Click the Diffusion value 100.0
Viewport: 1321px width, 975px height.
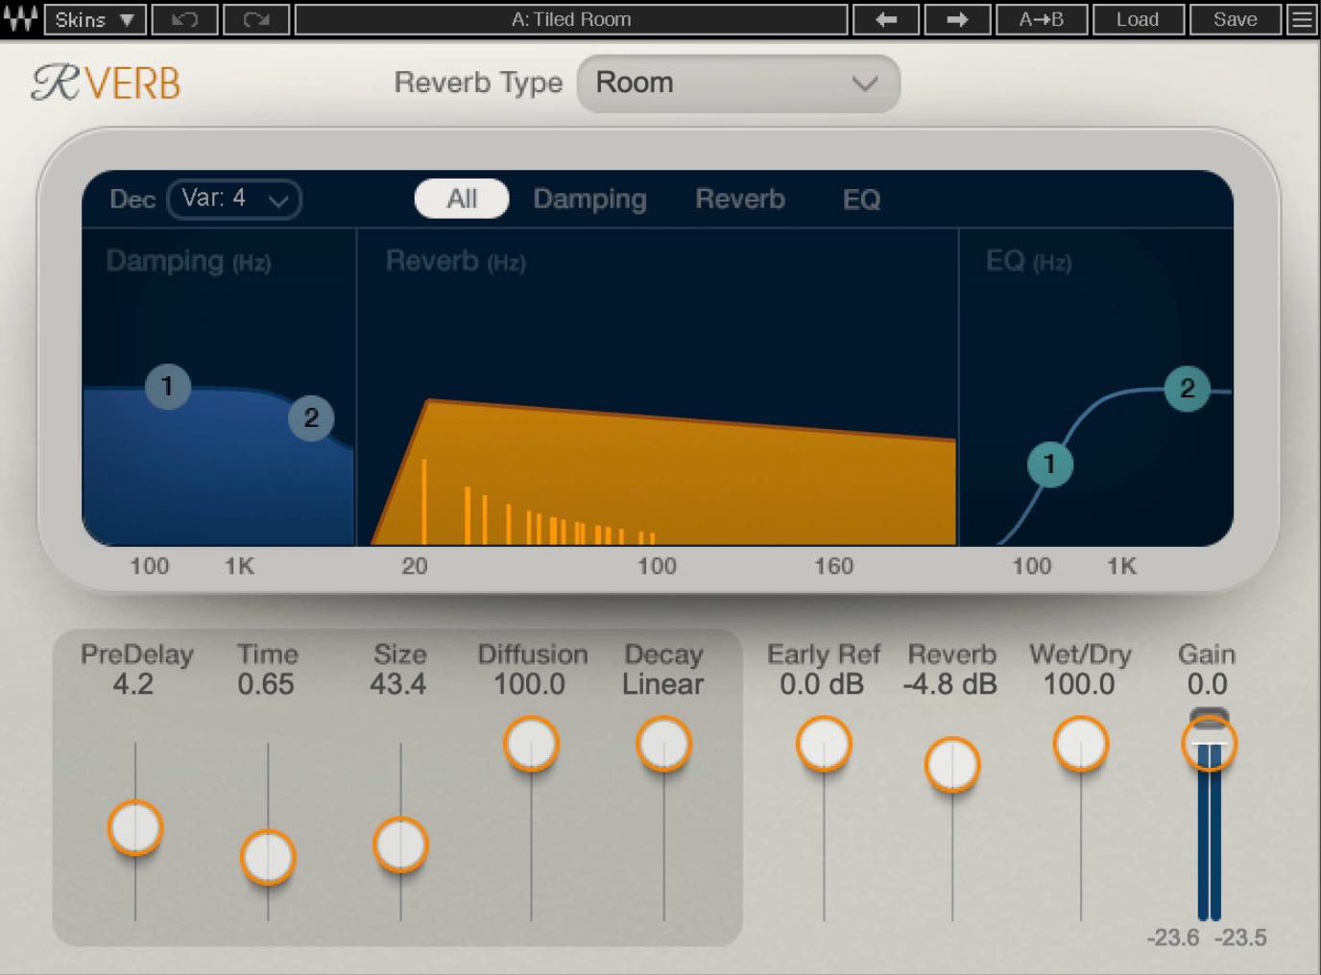point(530,684)
